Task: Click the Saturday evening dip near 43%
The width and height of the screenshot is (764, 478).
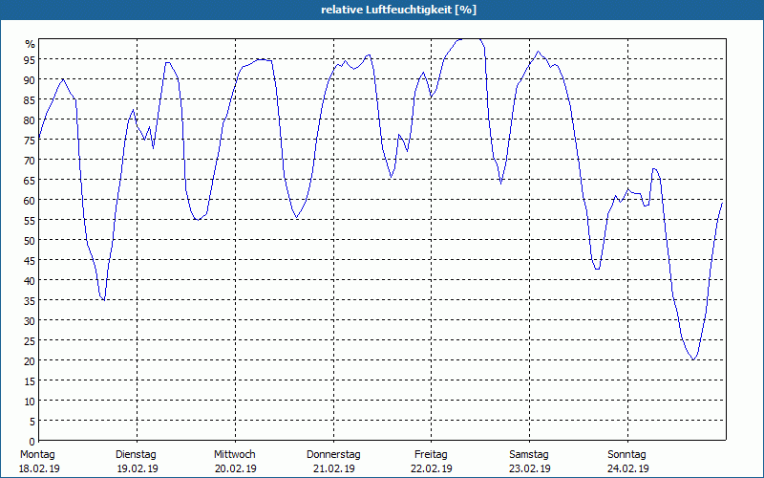Action: pos(597,269)
